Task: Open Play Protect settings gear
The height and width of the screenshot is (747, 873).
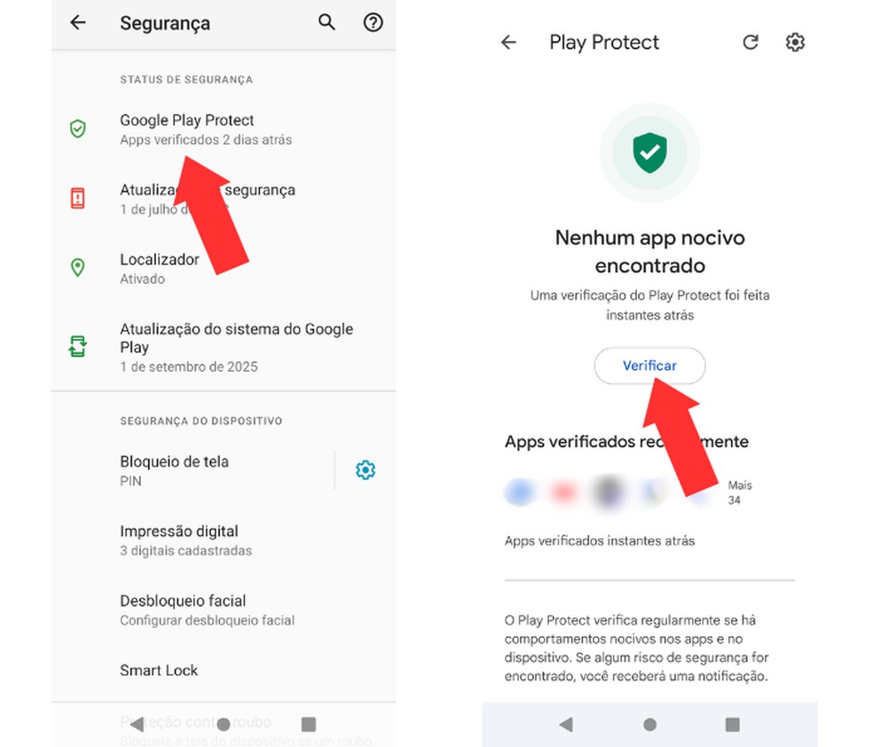Action: coord(795,43)
